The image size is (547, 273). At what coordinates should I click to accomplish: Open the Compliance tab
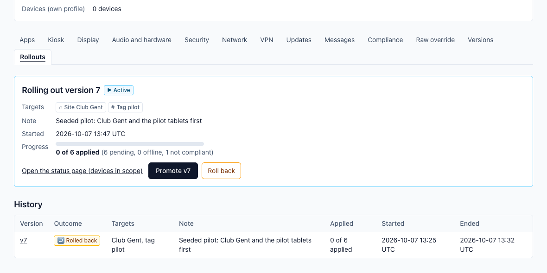[x=385, y=40]
